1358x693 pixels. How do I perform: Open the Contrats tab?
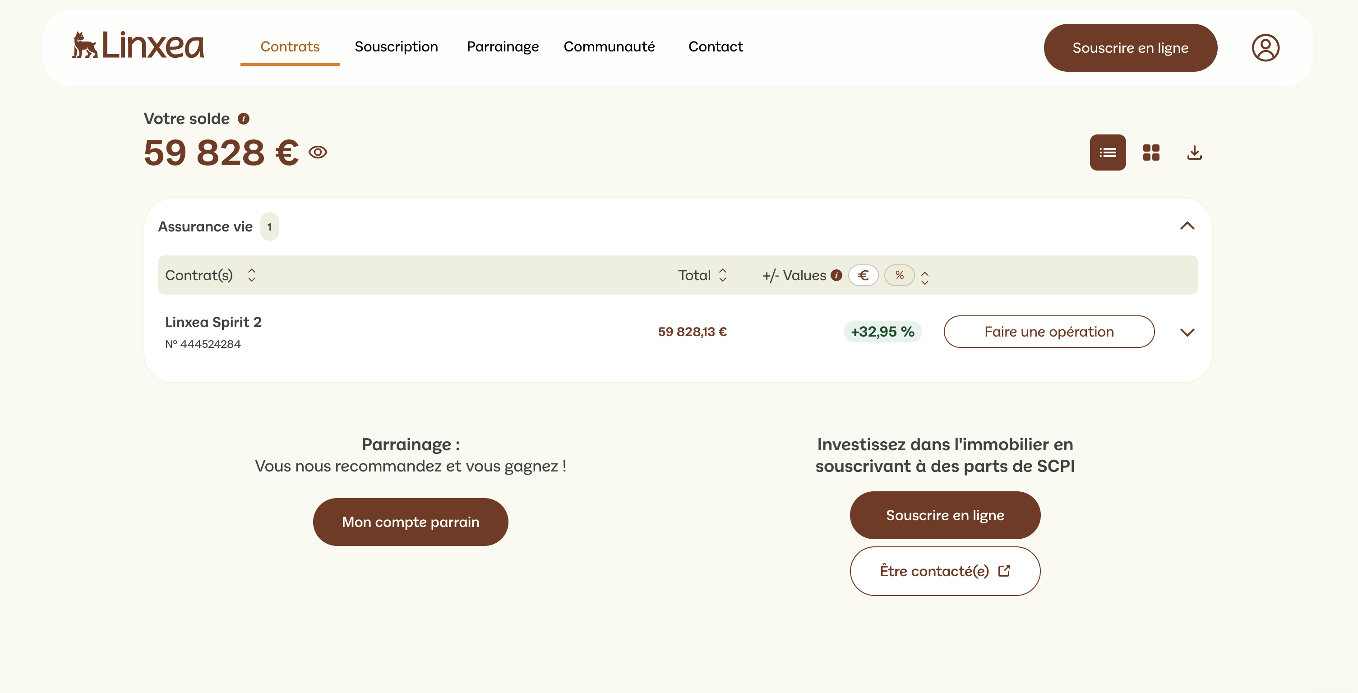290,47
